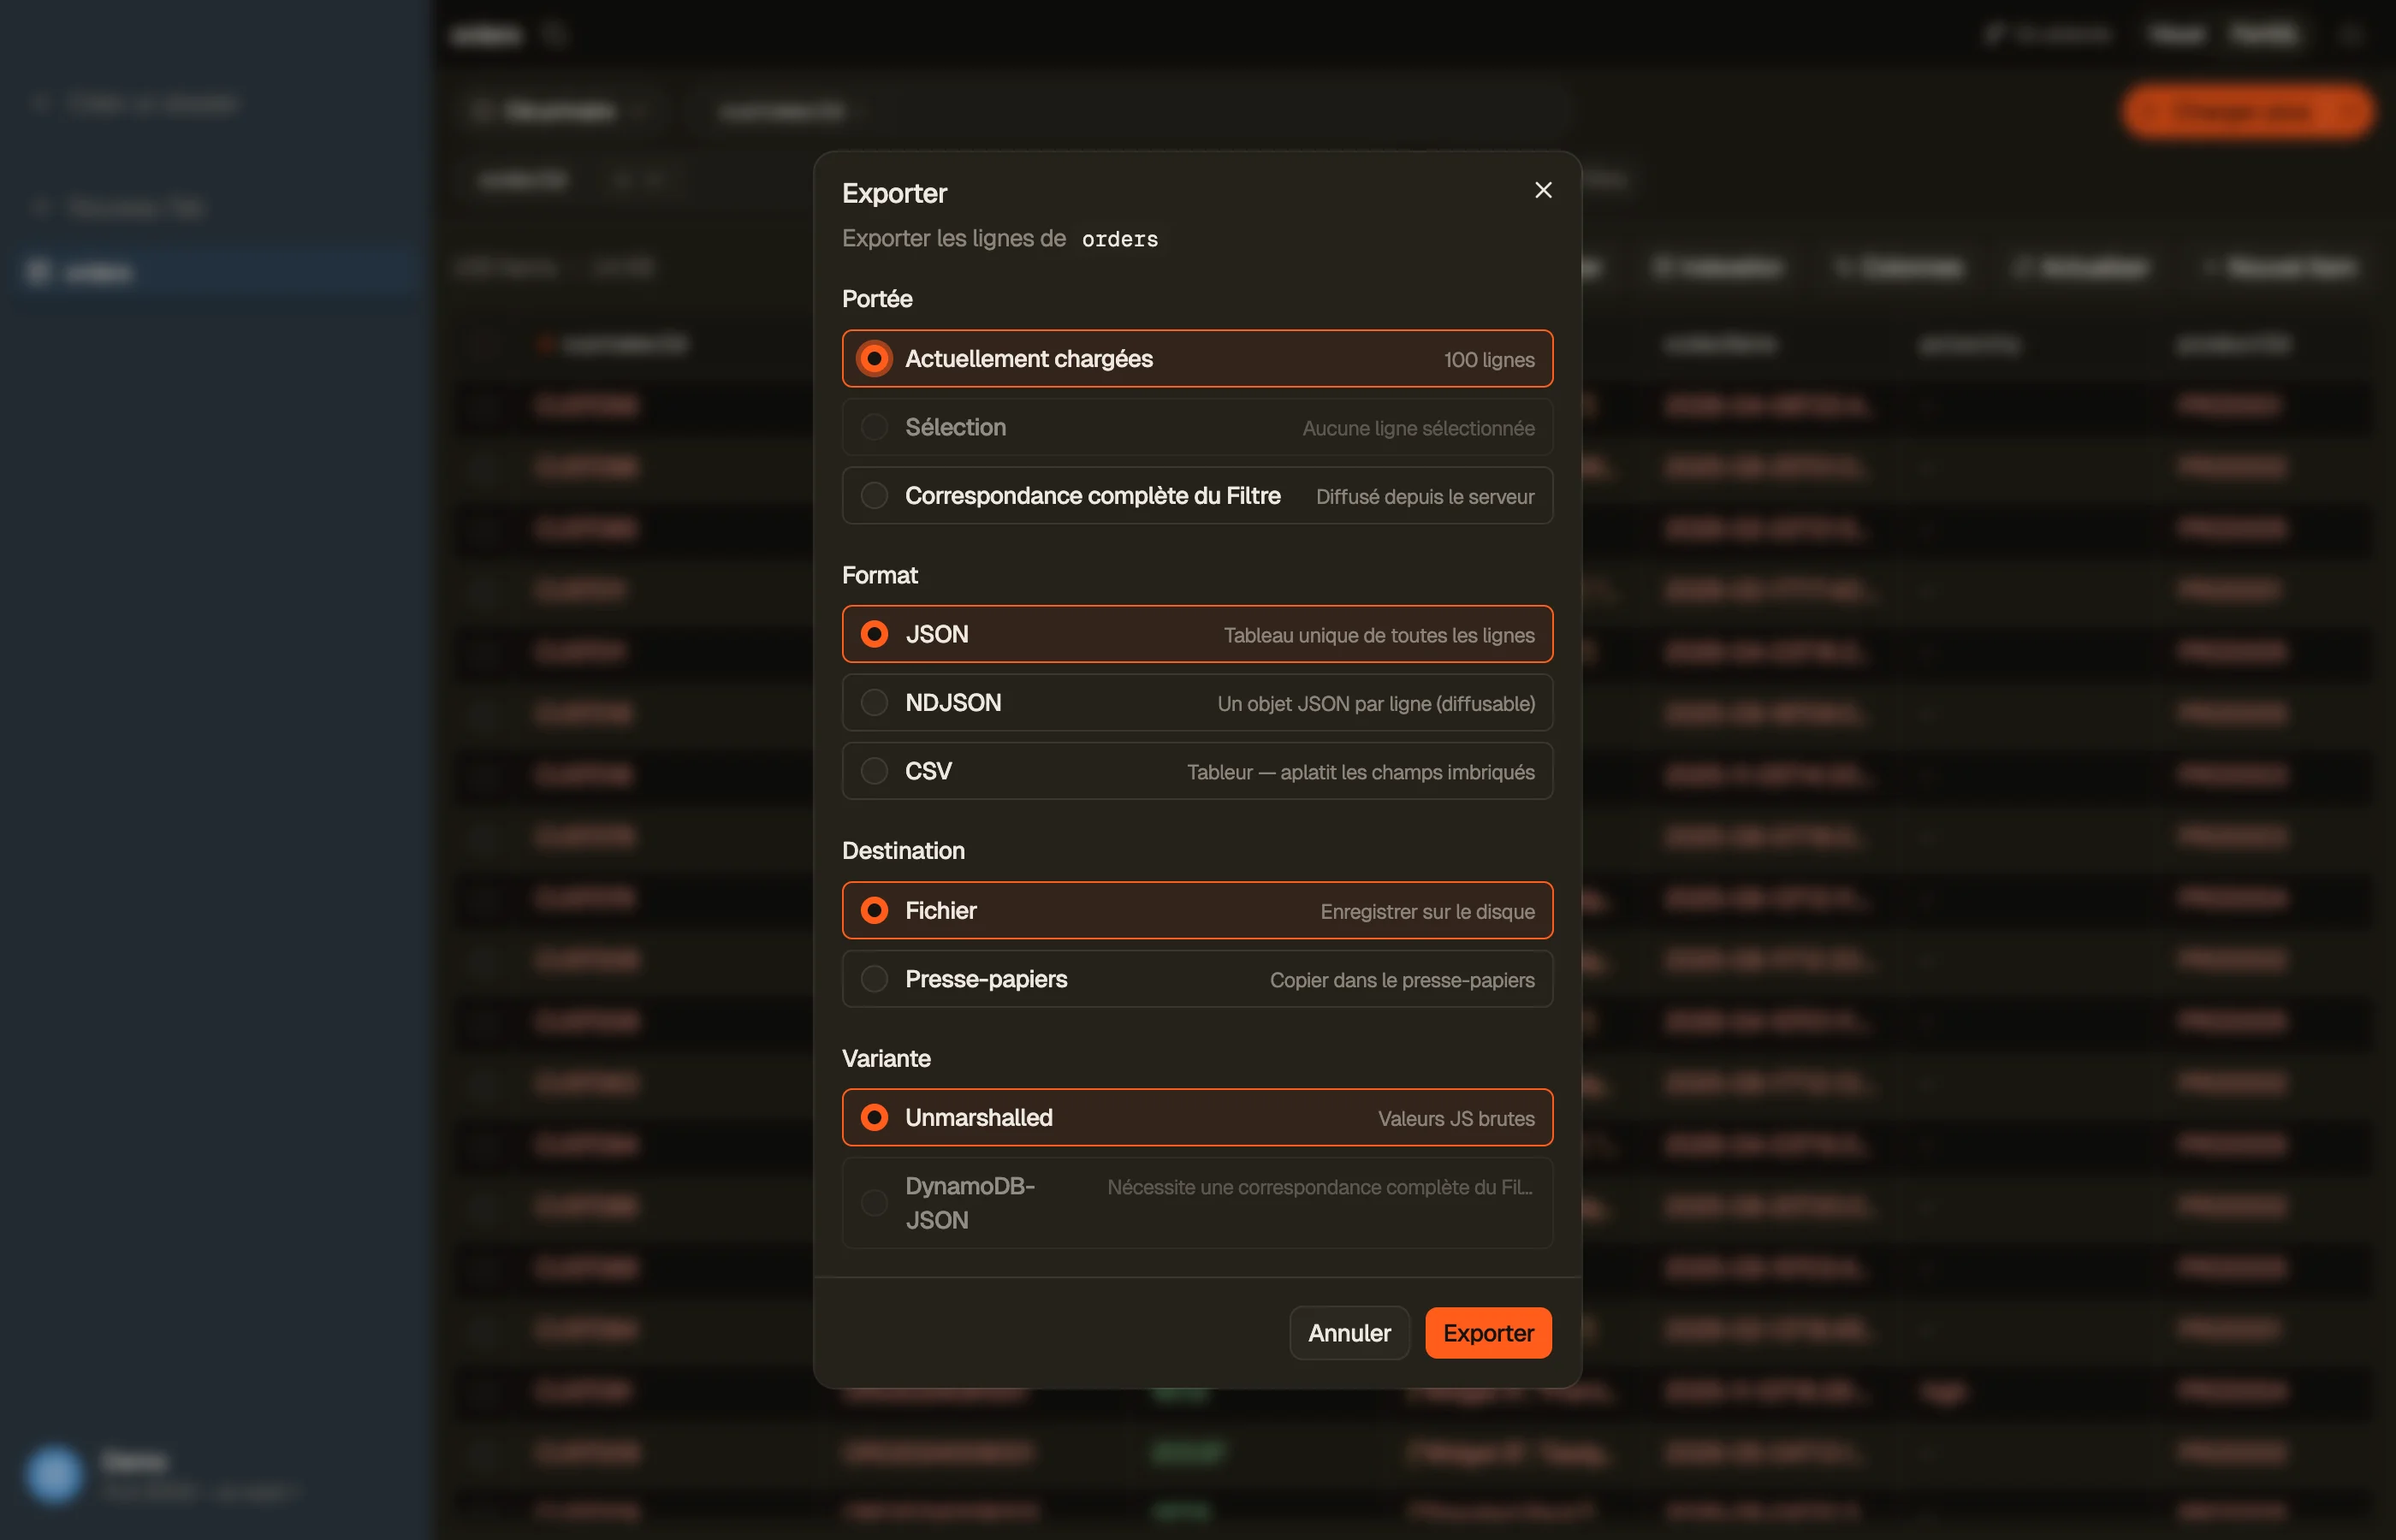2396x1540 pixels.
Task: Set destination to Presse-papiers
Action: pos(1197,979)
